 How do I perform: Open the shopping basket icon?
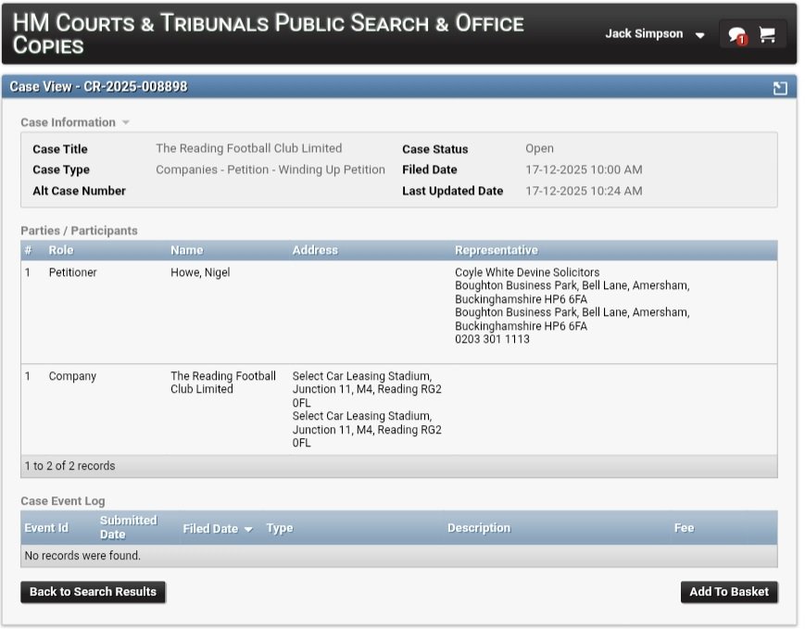pyautogui.click(x=767, y=34)
